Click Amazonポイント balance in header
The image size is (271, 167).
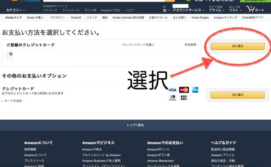click(55, 6)
